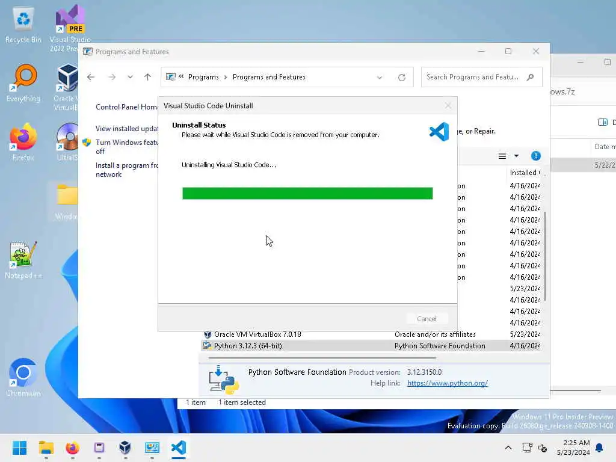Open Control Panel Home link
This screenshot has width=616, height=462.
coord(126,107)
